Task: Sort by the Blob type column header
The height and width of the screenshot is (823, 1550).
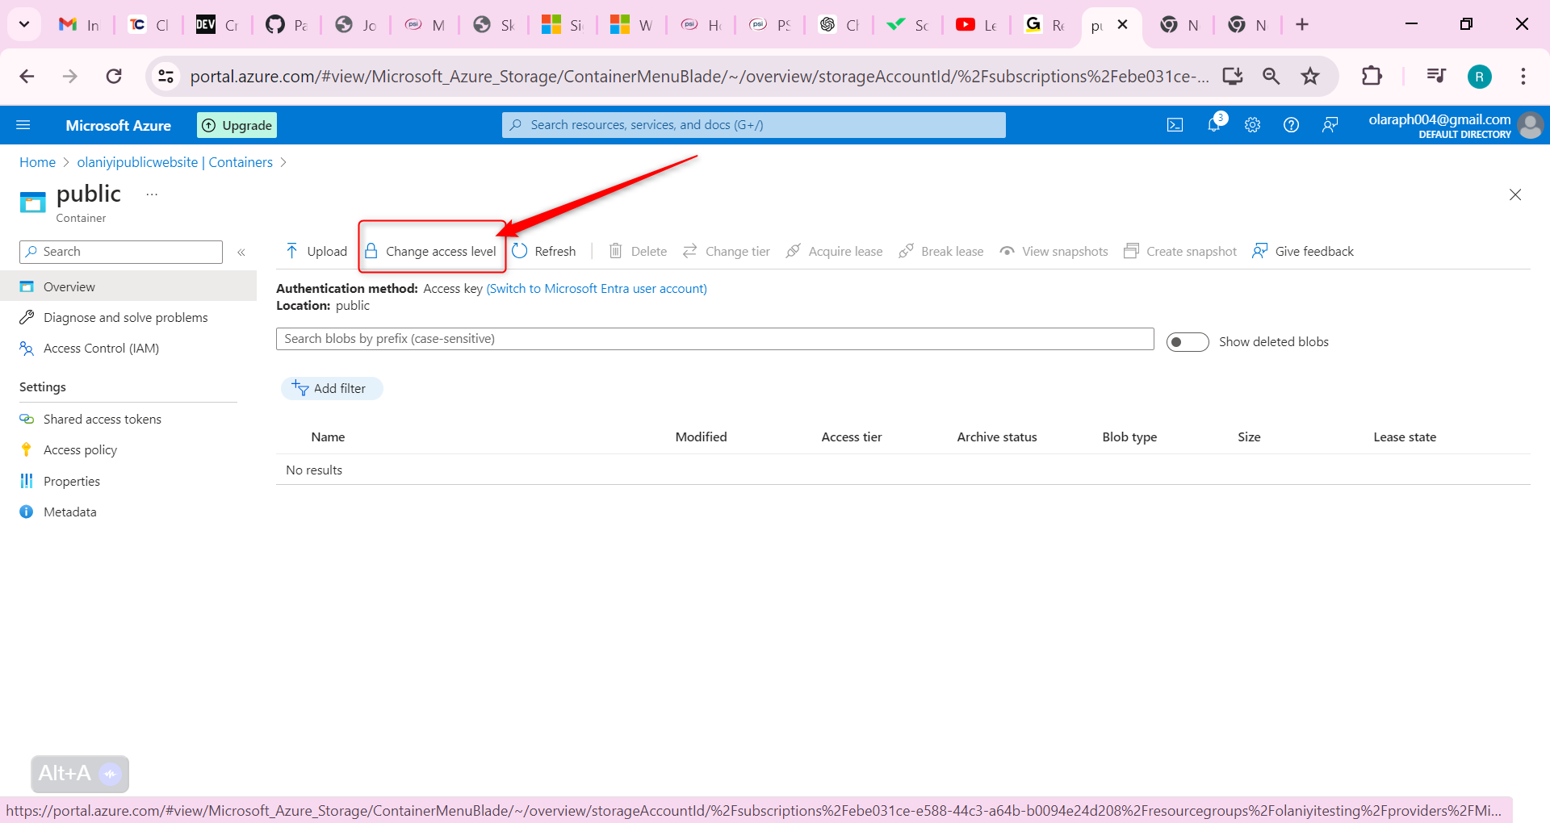Action: tap(1129, 437)
